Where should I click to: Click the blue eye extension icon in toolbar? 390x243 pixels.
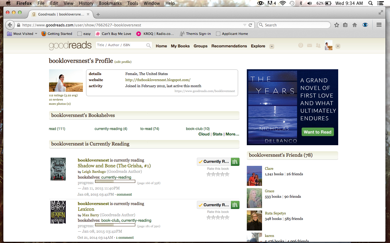coord(365,25)
